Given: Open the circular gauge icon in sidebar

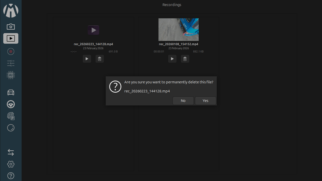Looking at the screenshot, I should [x=11, y=128].
